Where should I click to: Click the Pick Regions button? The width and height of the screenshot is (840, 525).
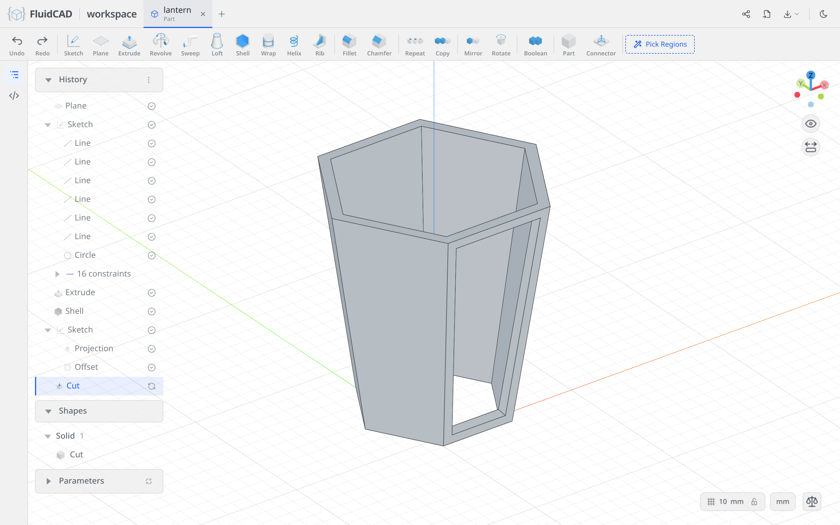[659, 44]
